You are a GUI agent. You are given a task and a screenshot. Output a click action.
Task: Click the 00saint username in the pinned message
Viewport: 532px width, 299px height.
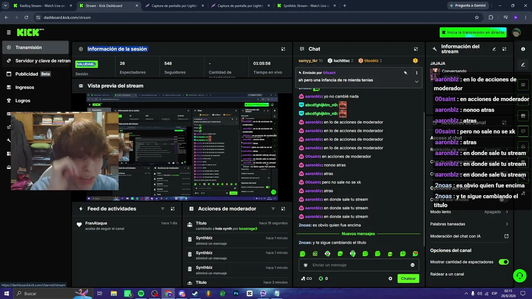(x=329, y=73)
